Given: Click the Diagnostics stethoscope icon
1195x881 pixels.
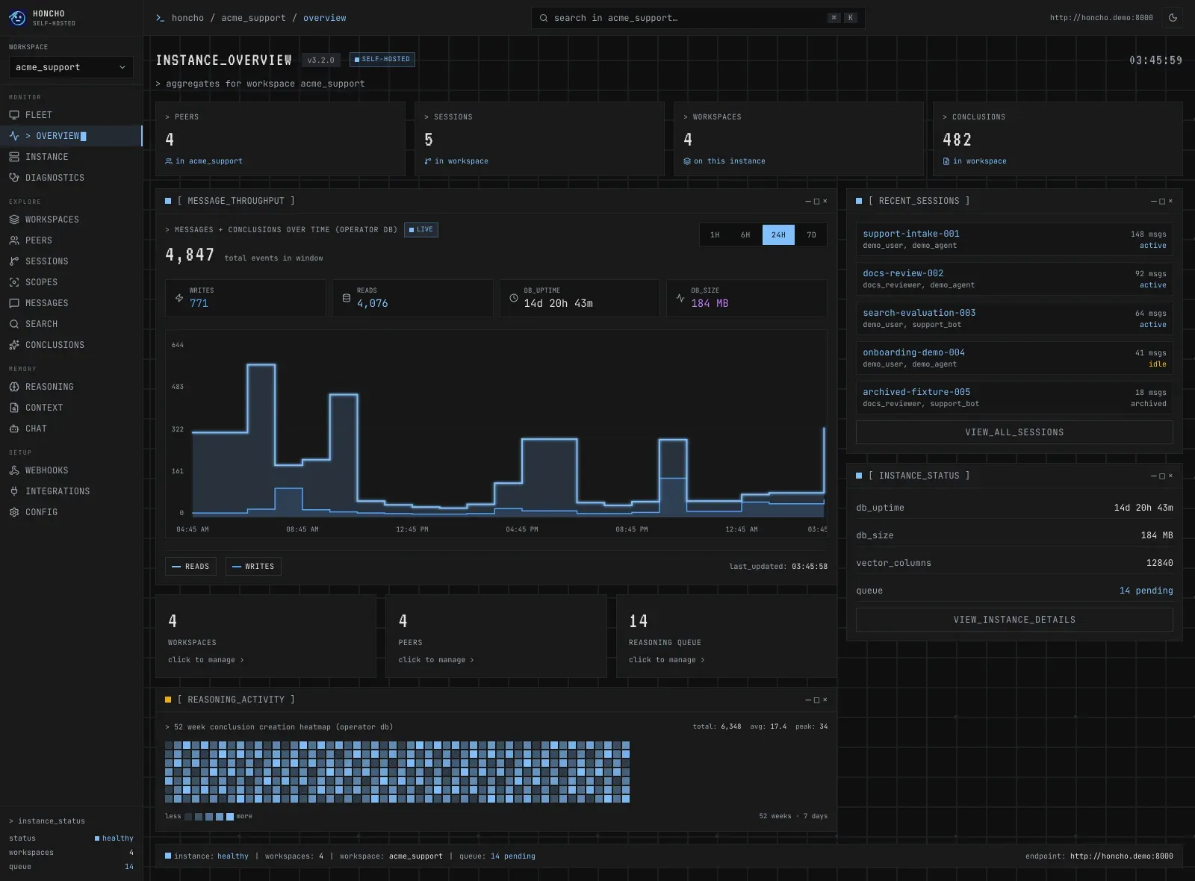Looking at the screenshot, I should [x=14, y=178].
